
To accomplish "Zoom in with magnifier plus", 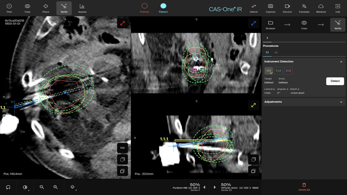I will tap(55, 187).
